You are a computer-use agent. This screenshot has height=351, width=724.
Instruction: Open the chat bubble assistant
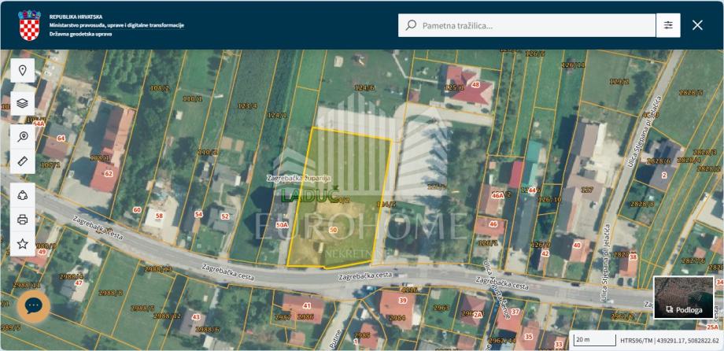click(34, 305)
